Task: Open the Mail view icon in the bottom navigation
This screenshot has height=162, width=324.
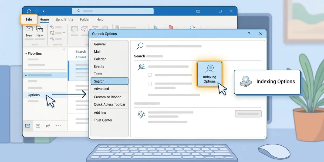Action: (x=28, y=126)
